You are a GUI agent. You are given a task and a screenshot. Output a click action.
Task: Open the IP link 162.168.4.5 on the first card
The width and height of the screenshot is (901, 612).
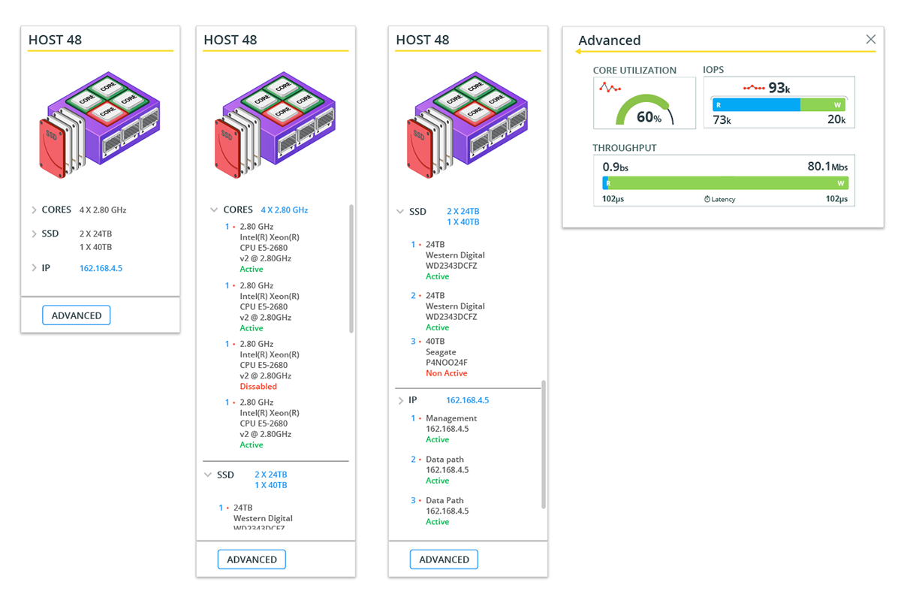(101, 267)
